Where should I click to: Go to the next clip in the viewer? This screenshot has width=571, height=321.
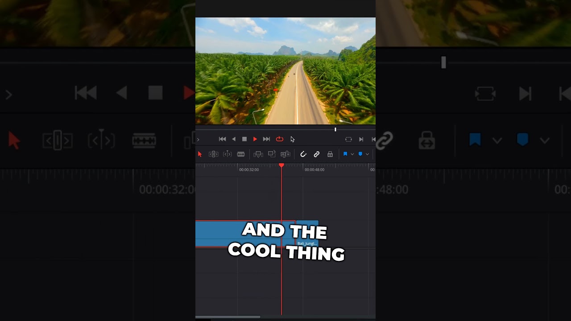point(361,140)
